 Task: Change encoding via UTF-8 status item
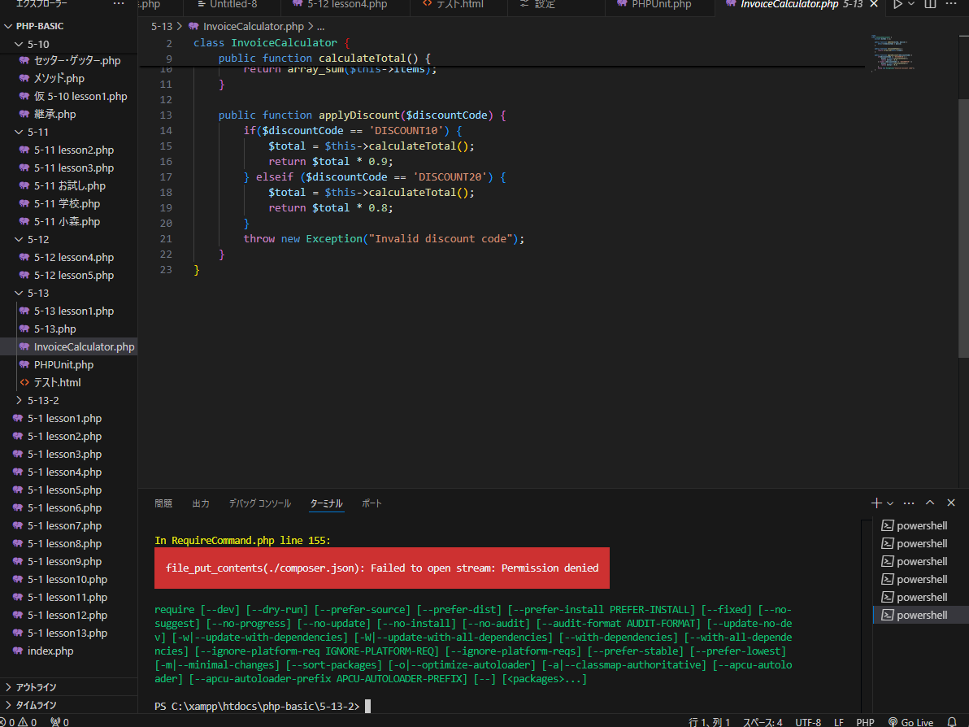tap(808, 722)
